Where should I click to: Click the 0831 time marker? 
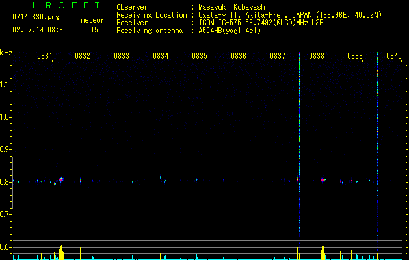[45, 56]
